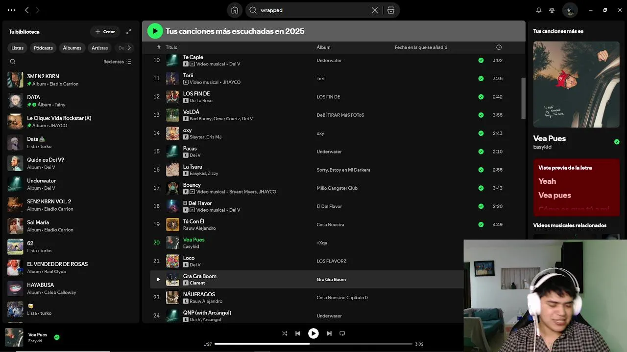
Task: Toggle saved checkmark for Te Capie
Action: (x=481, y=61)
